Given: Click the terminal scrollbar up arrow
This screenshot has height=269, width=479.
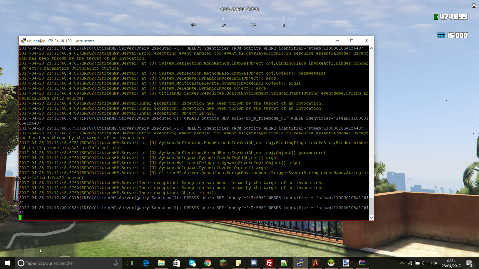Looking at the screenshot, I should click(371, 48).
